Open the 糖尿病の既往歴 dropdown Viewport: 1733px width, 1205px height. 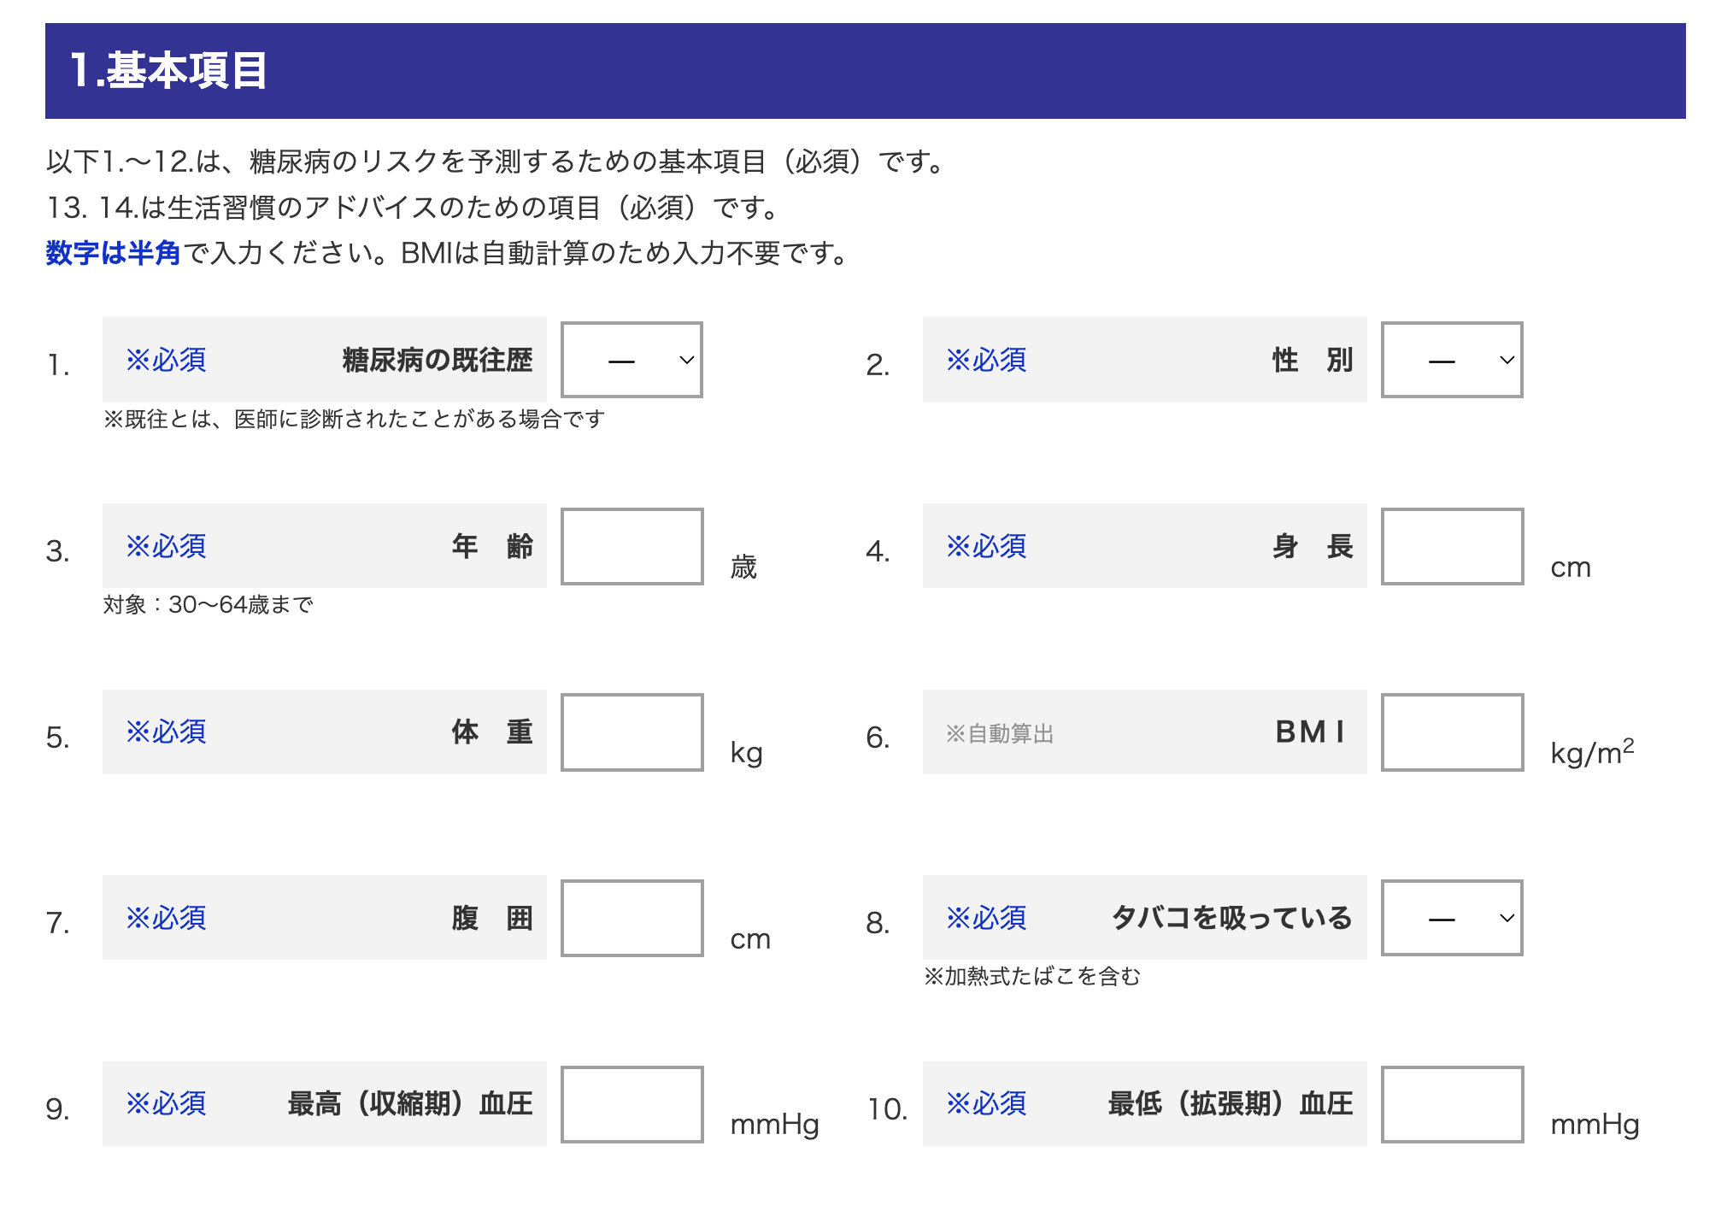(x=632, y=360)
